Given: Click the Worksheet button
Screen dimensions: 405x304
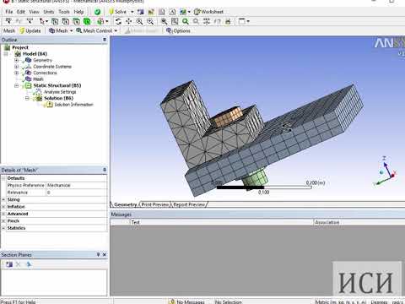Looking at the screenshot, I should (x=208, y=12).
